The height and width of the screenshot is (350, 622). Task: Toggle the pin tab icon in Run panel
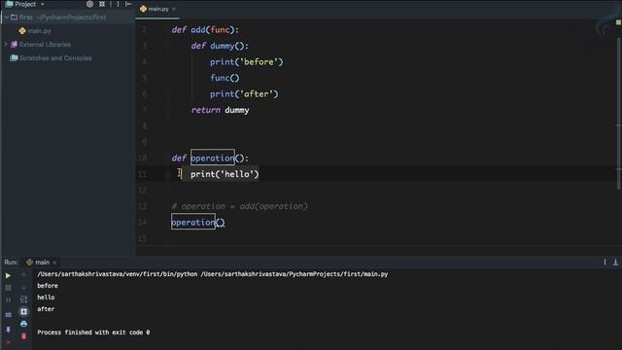click(8, 330)
